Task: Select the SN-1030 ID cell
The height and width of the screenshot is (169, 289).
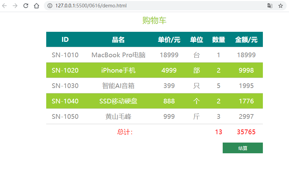Action: (x=65, y=86)
